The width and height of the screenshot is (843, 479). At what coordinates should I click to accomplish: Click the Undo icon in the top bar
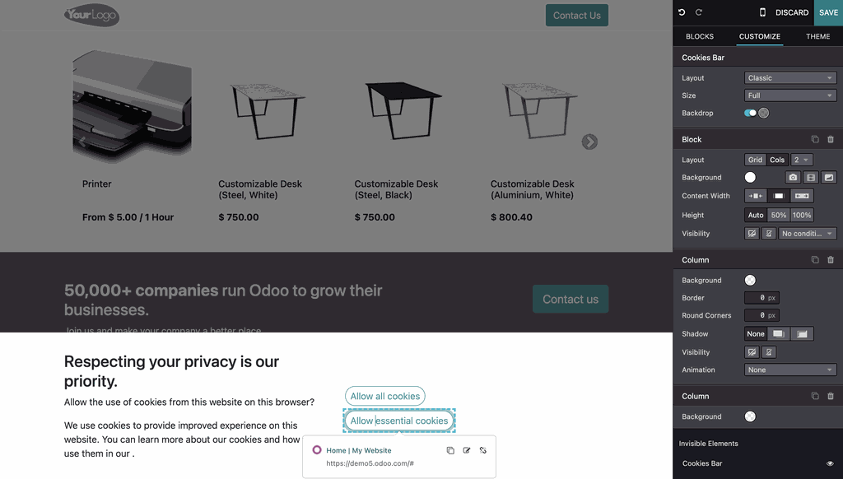[679, 12]
